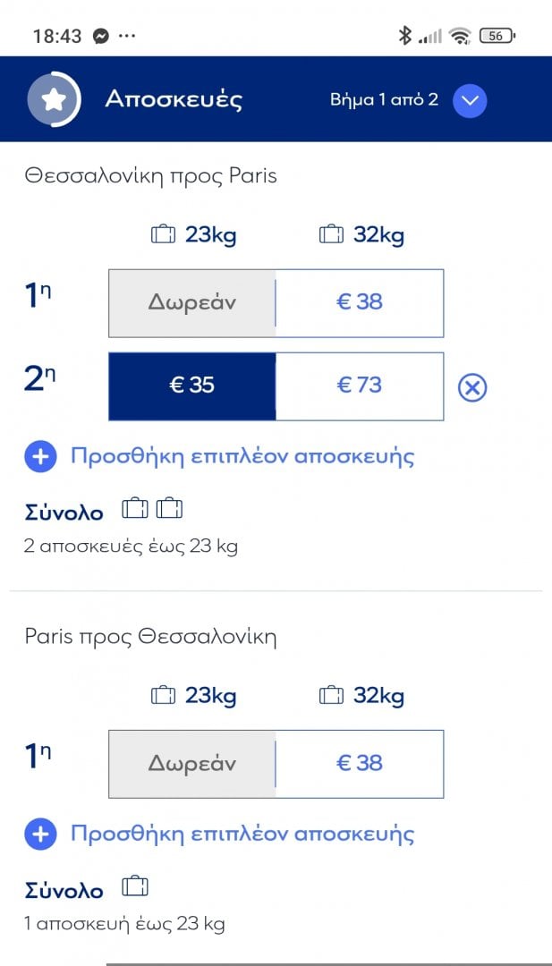Select the €38 option for return flight bag
This screenshot has width=552, height=966.
(359, 763)
